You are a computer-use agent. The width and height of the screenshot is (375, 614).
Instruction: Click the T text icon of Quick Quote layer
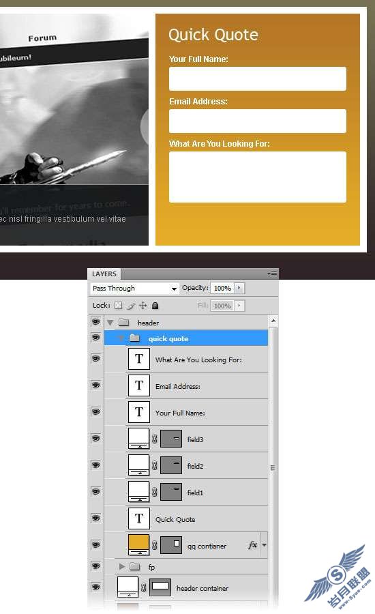click(139, 518)
